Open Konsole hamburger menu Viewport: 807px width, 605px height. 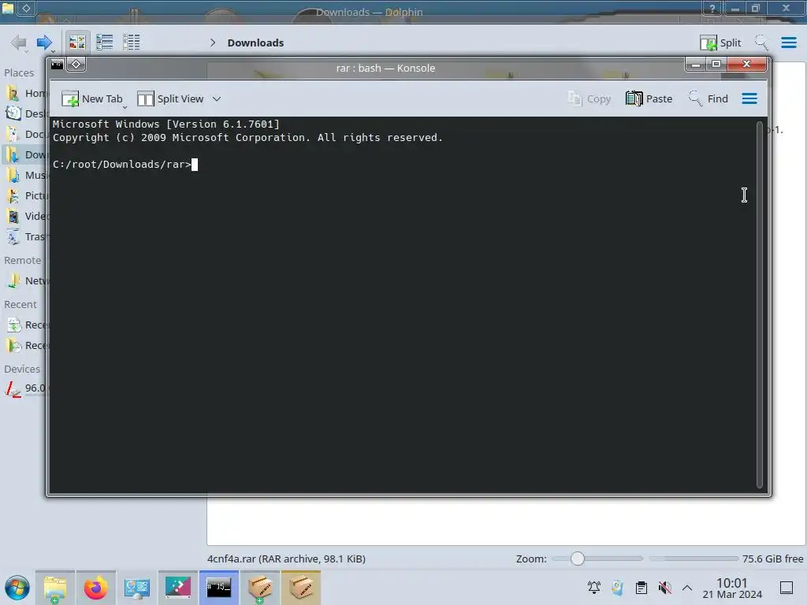point(749,98)
